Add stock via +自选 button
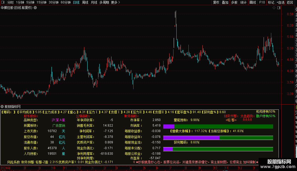 (x=280, y=2)
